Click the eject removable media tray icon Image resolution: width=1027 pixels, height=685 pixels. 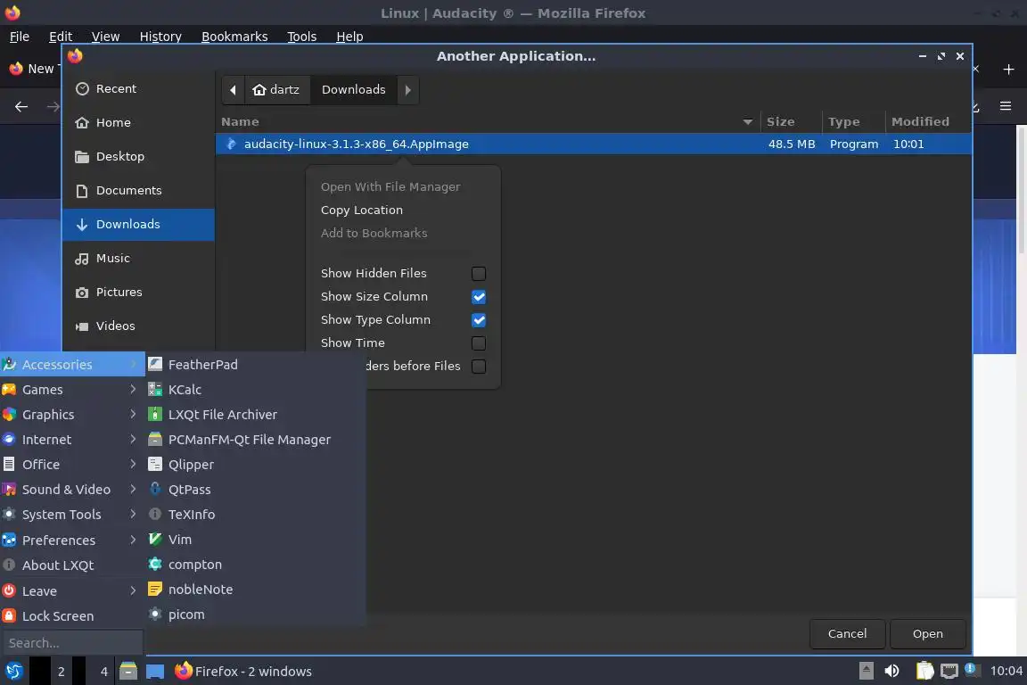[866, 671]
